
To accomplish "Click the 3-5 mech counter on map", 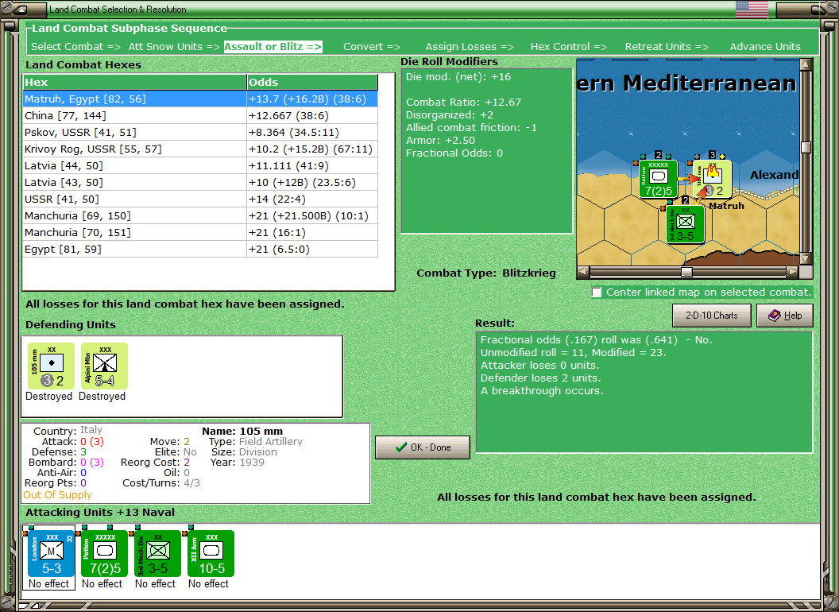I will pyautogui.click(x=686, y=224).
